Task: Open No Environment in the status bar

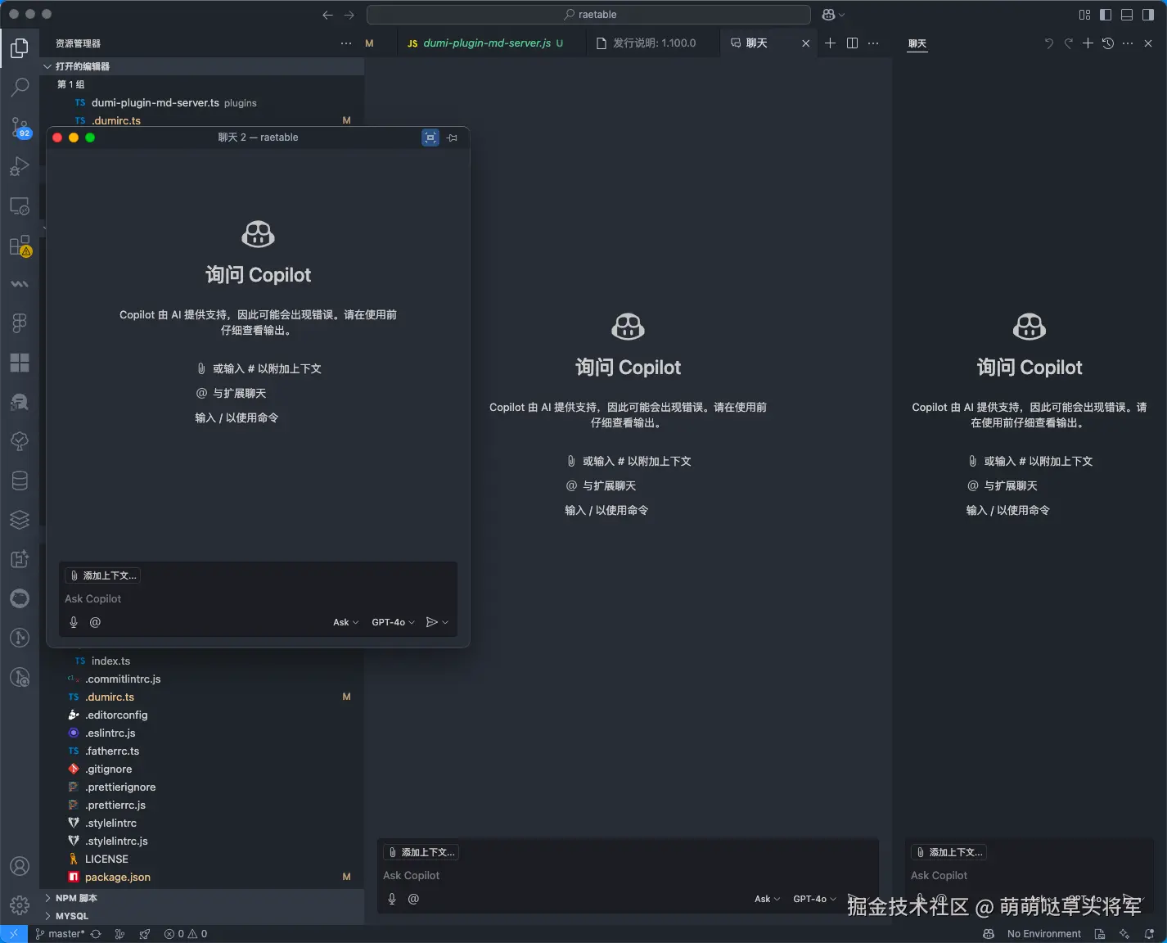Action: pyautogui.click(x=1043, y=934)
